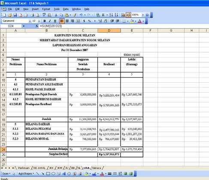Pick the Line Color on Drawing toolbar
The height and width of the screenshot is (180, 209).
94,174
